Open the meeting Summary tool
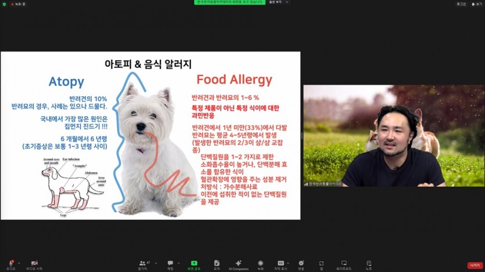 pyautogui.click(x=217, y=264)
